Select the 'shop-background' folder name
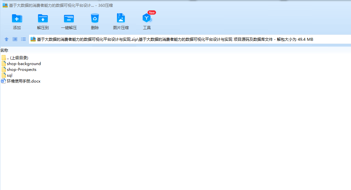The image size is (351, 190). [x=24, y=64]
